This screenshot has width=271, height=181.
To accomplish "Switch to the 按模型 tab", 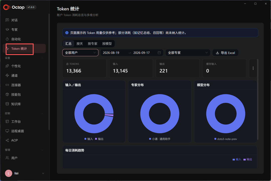I will [107, 44].
